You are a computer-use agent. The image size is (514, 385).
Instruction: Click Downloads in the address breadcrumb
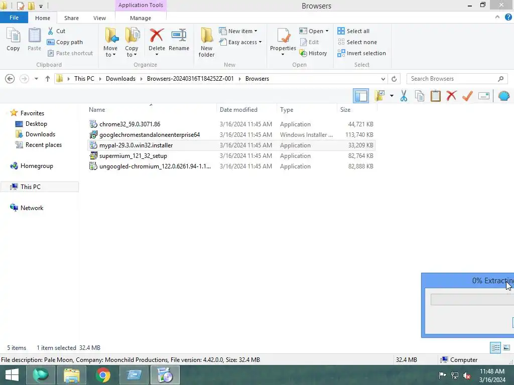[120, 79]
